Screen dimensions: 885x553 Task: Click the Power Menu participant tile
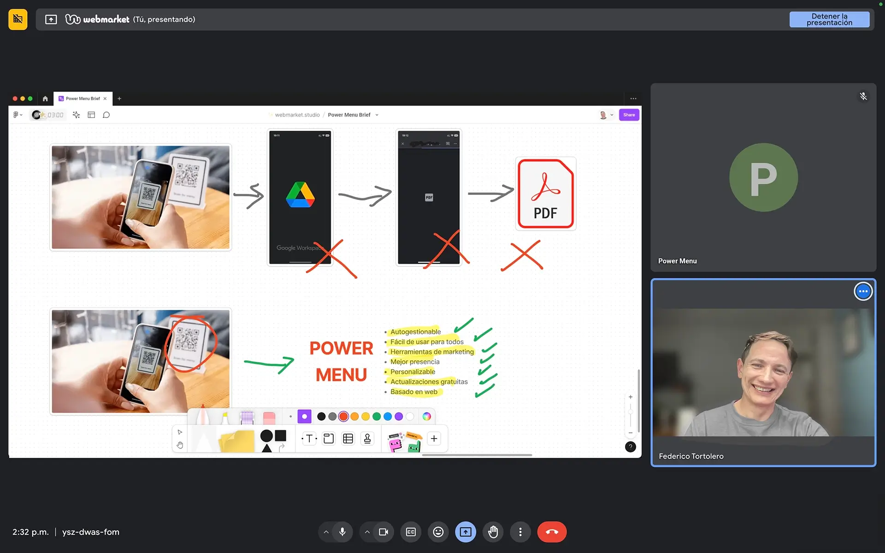[x=763, y=177]
